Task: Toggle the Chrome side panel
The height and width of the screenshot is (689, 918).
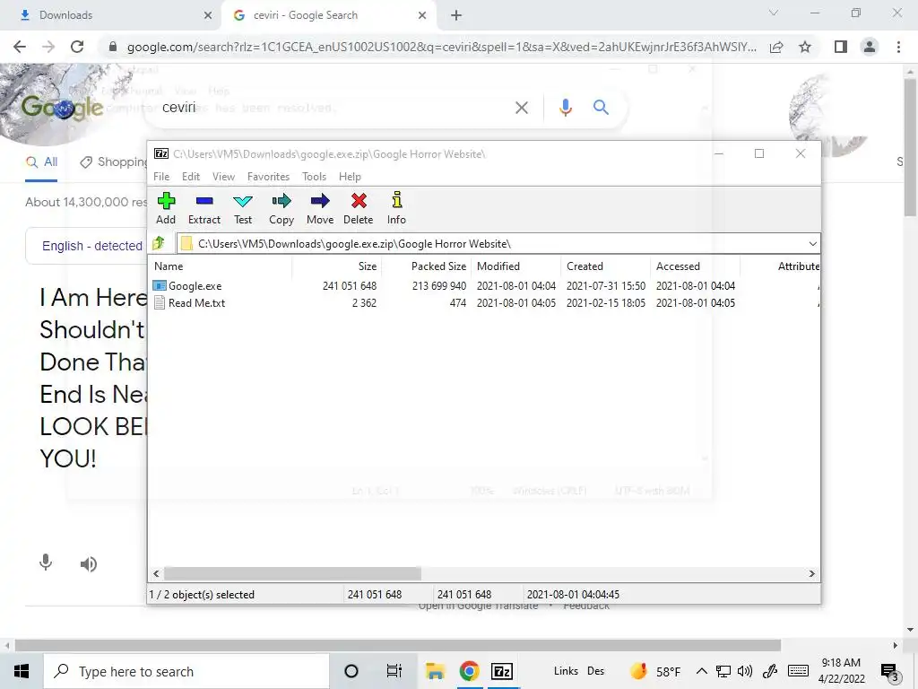Action: (x=841, y=47)
